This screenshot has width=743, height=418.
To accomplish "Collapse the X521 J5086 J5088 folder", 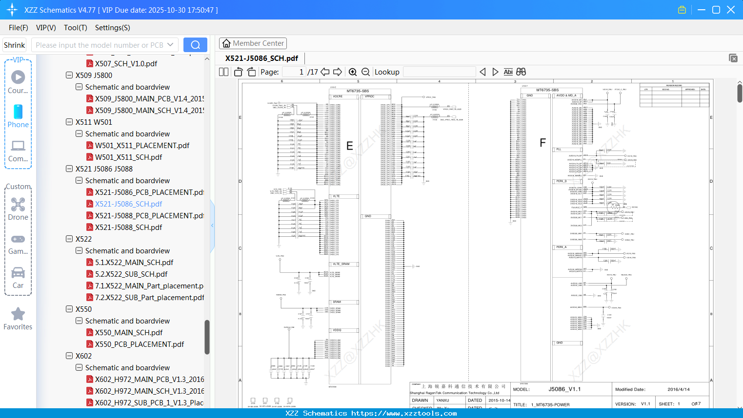I will coord(69,169).
